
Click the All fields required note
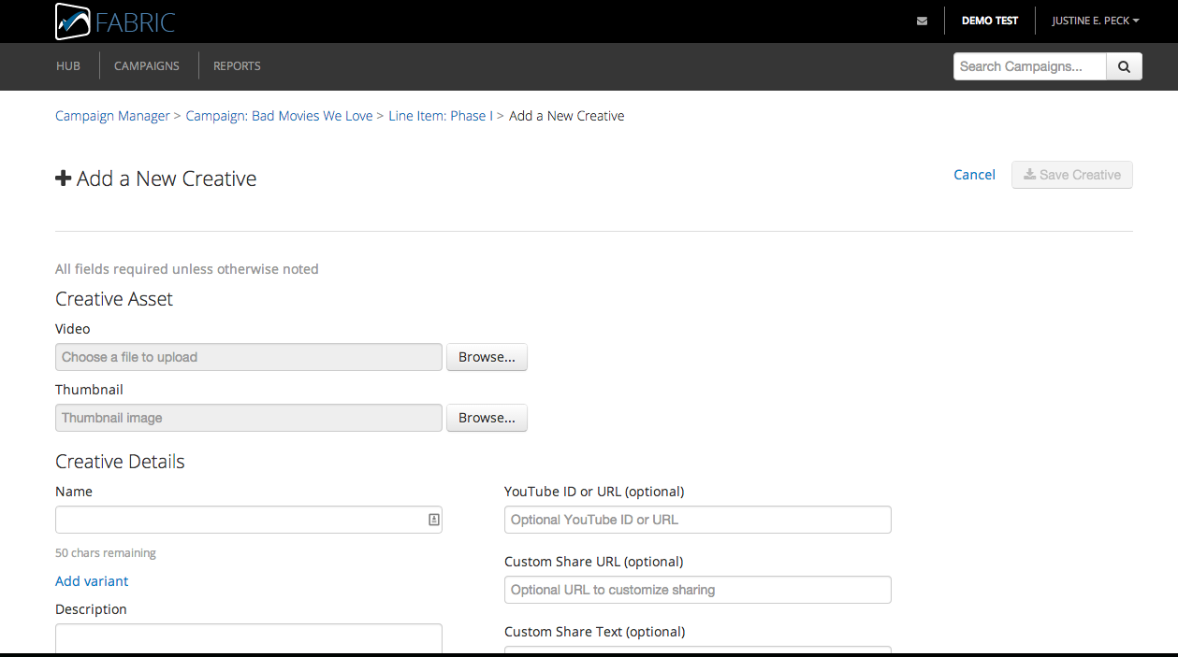tap(187, 269)
